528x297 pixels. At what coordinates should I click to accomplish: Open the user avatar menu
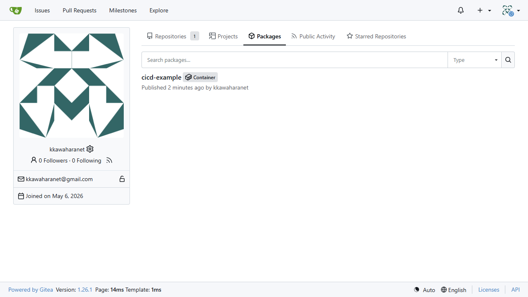pos(511,10)
